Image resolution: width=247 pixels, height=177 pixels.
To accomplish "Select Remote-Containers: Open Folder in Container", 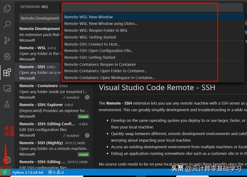I will (x=154, y=71).
